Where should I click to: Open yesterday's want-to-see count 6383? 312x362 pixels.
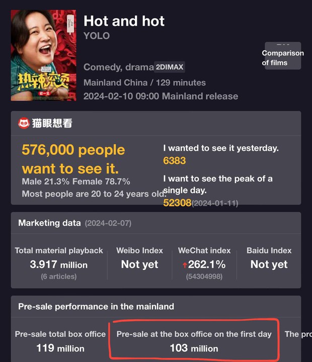175,161
